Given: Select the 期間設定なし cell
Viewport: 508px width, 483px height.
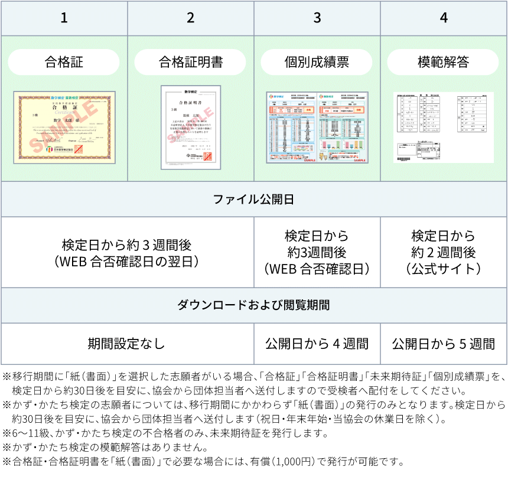Looking at the screenshot, I should (x=127, y=344).
